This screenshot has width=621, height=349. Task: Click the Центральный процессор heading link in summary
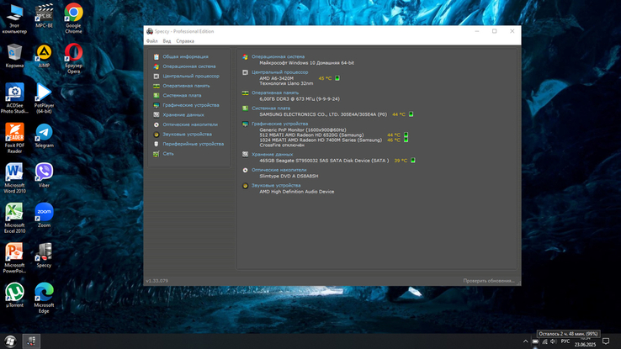(x=279, y=72)
